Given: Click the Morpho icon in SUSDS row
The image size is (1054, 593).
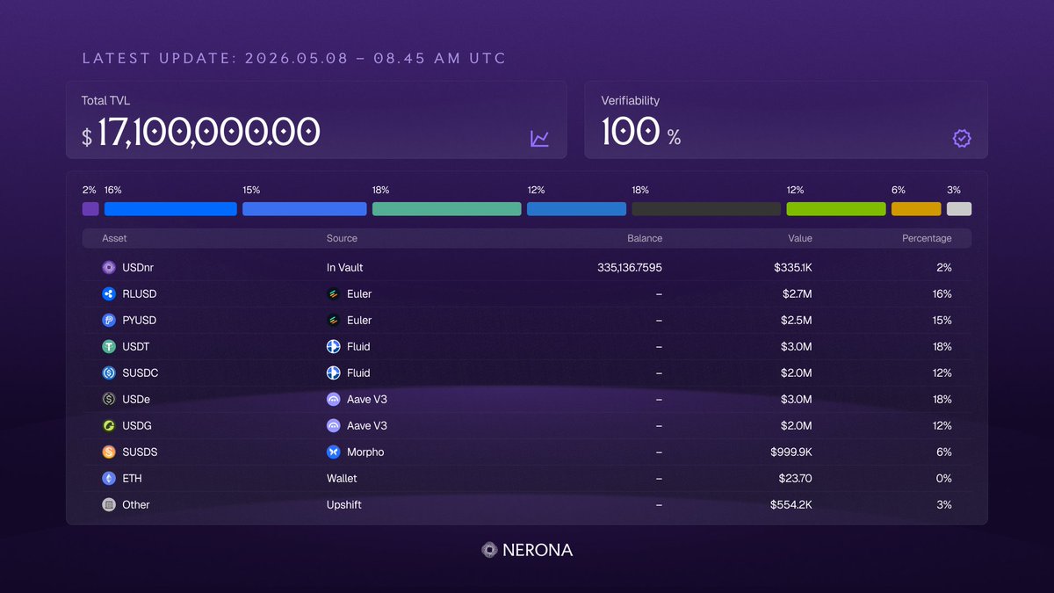Looking at the screenshot, I should pos(334,452).
